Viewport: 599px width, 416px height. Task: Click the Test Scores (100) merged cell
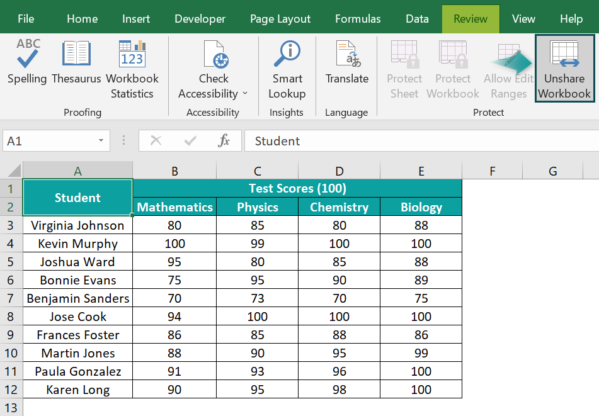pos(297,188)
